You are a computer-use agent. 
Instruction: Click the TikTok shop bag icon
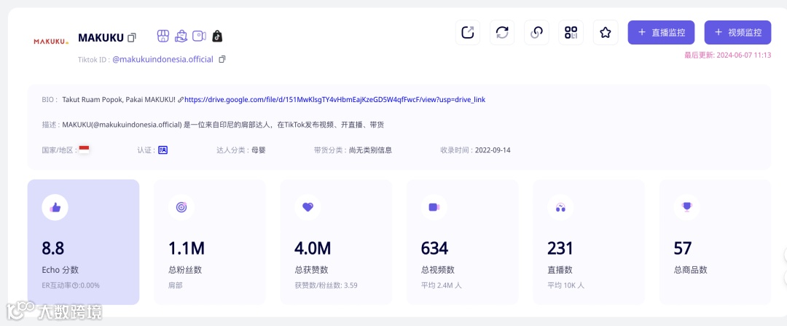tap(217, 36)
